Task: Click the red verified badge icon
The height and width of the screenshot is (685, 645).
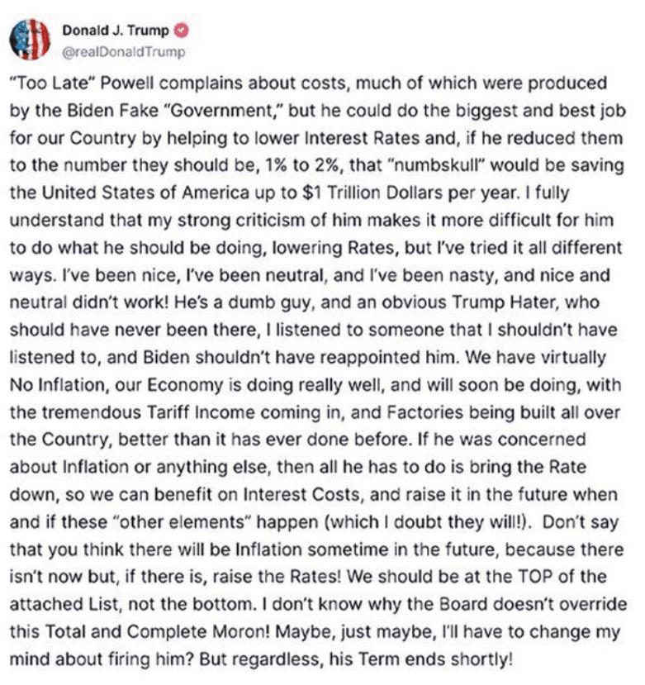Action: pyautogui.click(x=182, y=31)
